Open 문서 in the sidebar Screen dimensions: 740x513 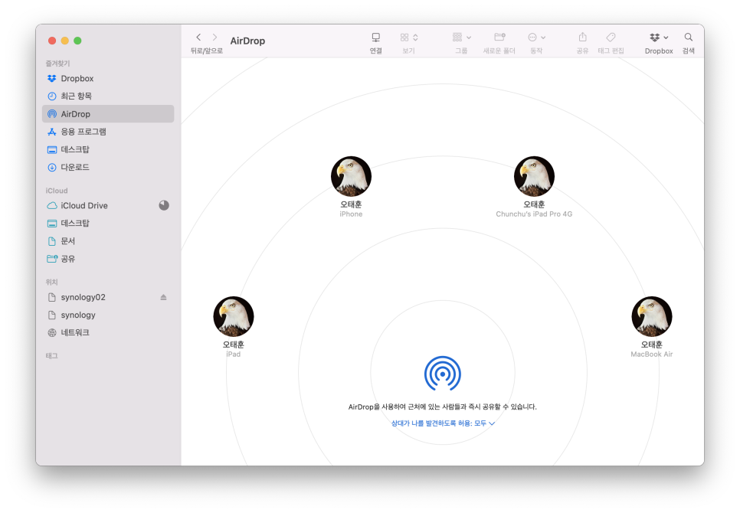pyautogui.click(x=108, y=241)
